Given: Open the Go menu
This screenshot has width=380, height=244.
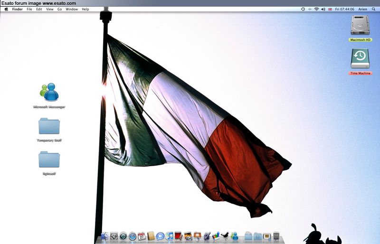Looking at the screenshot, I should (59, 9).
